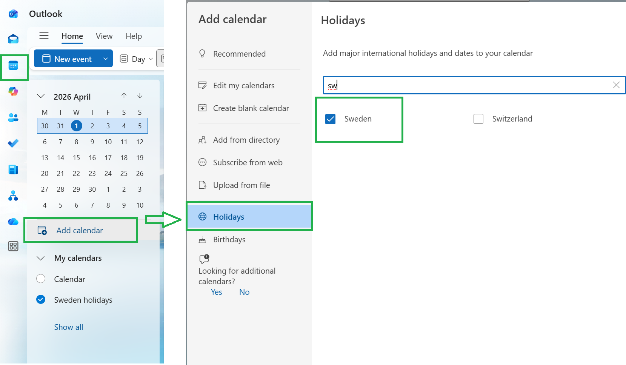Select April 15 in the mini calendar
Viewport: 626px width, 365px height.
point(76,157)
